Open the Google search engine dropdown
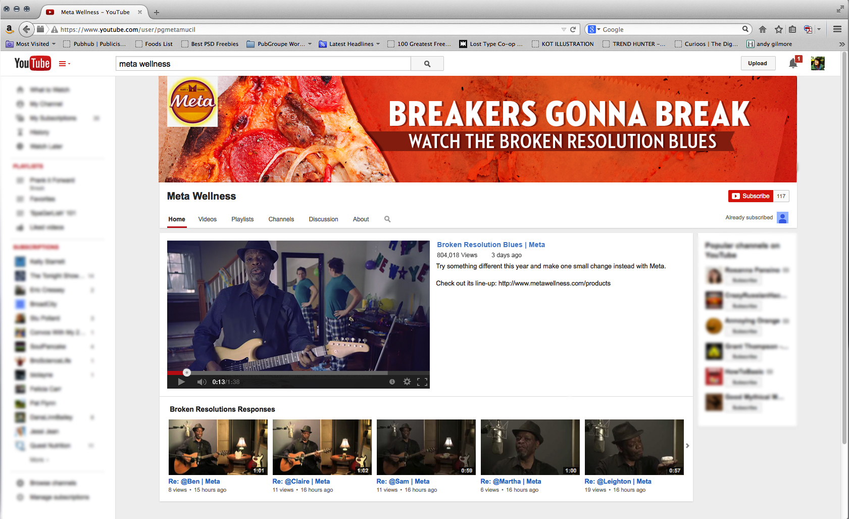 tap(594, 29)
